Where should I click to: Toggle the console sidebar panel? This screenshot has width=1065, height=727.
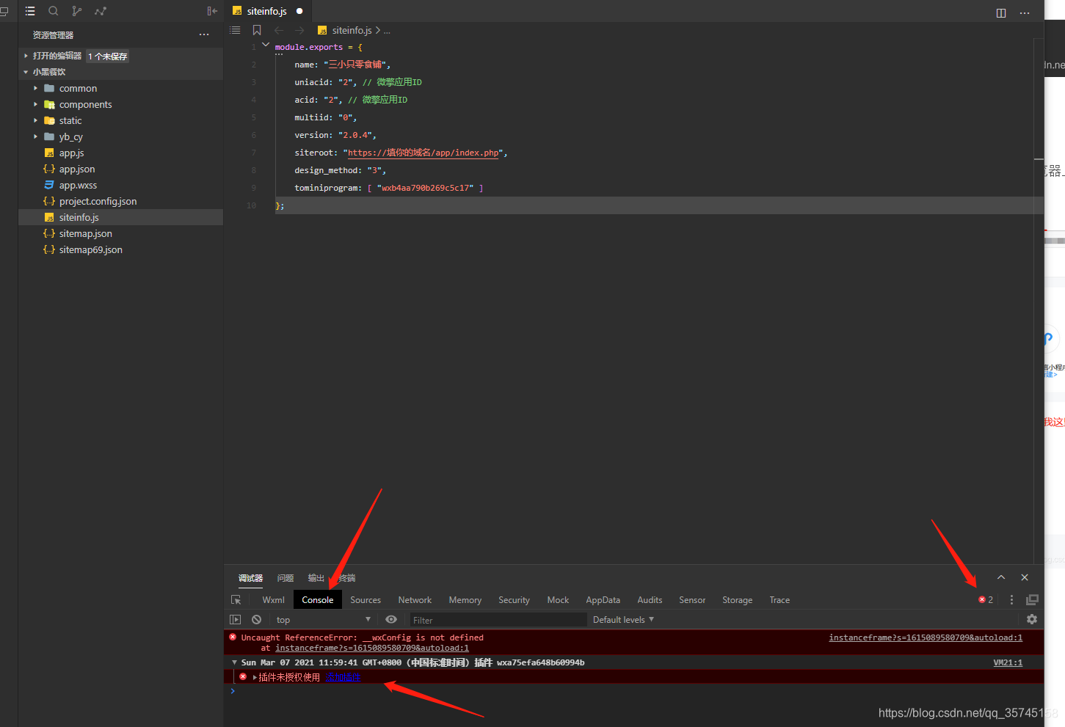236,620
